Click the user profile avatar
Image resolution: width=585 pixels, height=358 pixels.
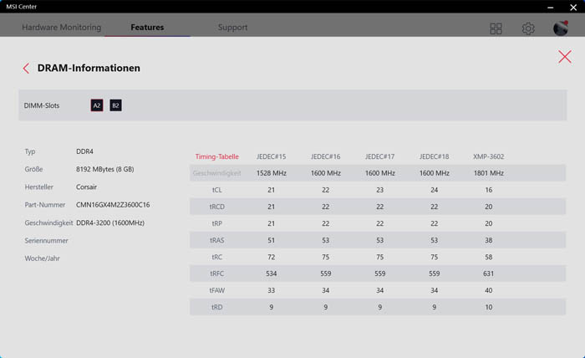(x=561, y=28)
